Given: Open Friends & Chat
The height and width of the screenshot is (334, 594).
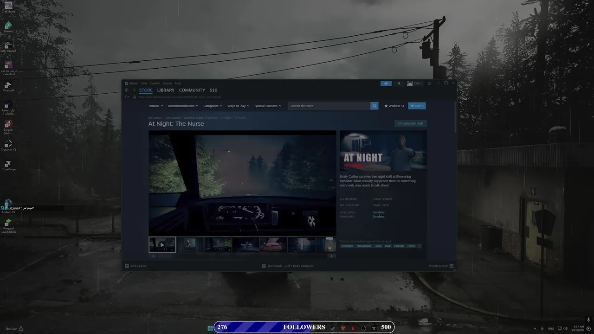Looking at the screenshot, I should pyautogui.click(x=441, y=266).
